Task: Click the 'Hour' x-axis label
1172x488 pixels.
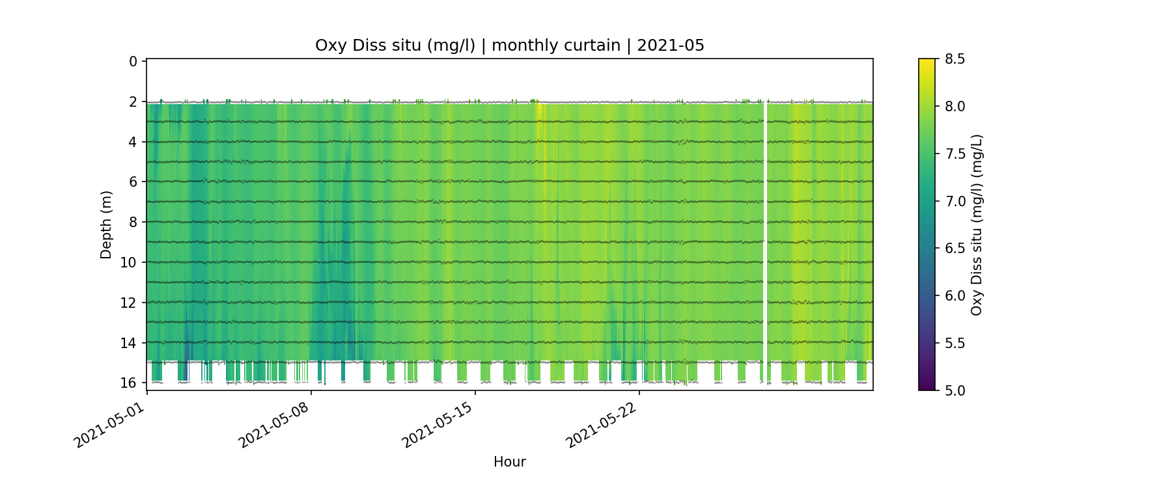Action: 509,462
